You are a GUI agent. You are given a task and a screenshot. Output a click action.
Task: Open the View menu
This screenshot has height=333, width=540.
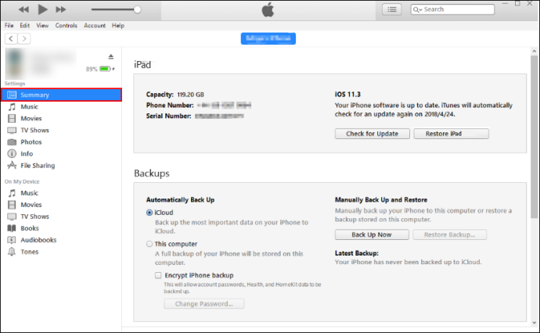[42, 26]
